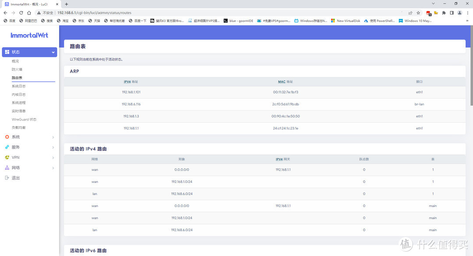Click the browser back arrow
473x256 pixels.
(5, 13)
